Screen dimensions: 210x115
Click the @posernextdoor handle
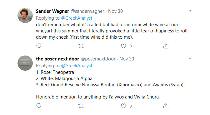point(98,59)
